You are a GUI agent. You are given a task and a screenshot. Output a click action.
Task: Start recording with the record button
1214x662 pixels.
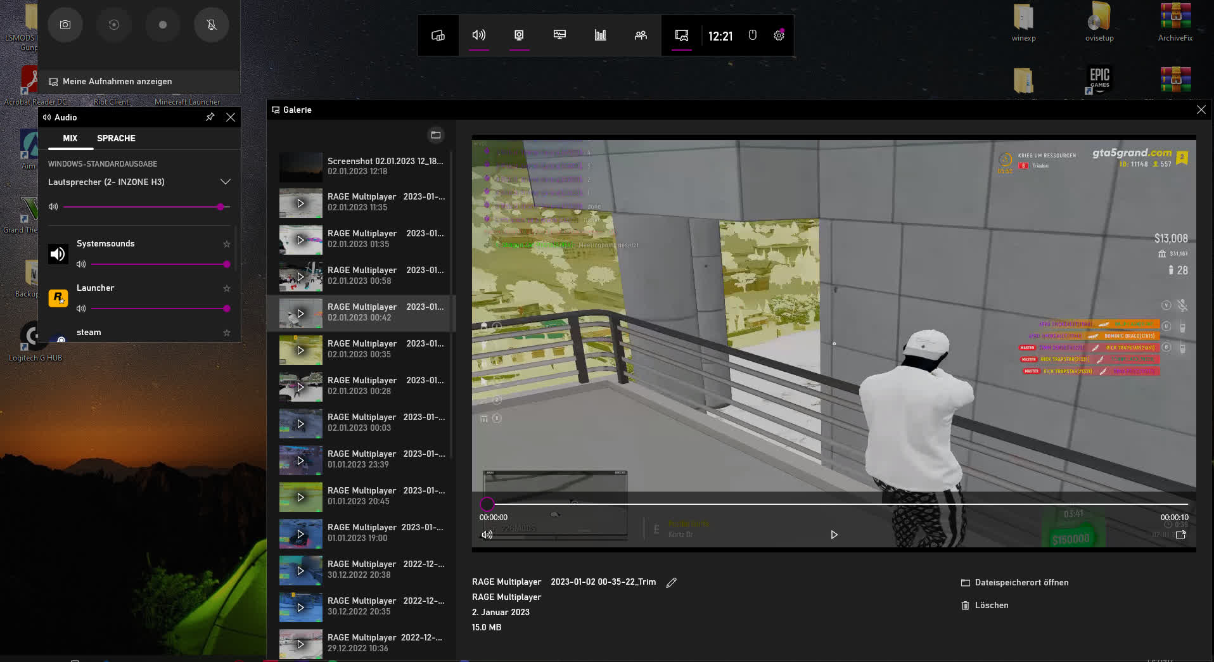163,25
